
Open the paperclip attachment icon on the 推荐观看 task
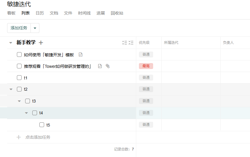(108, 66)
